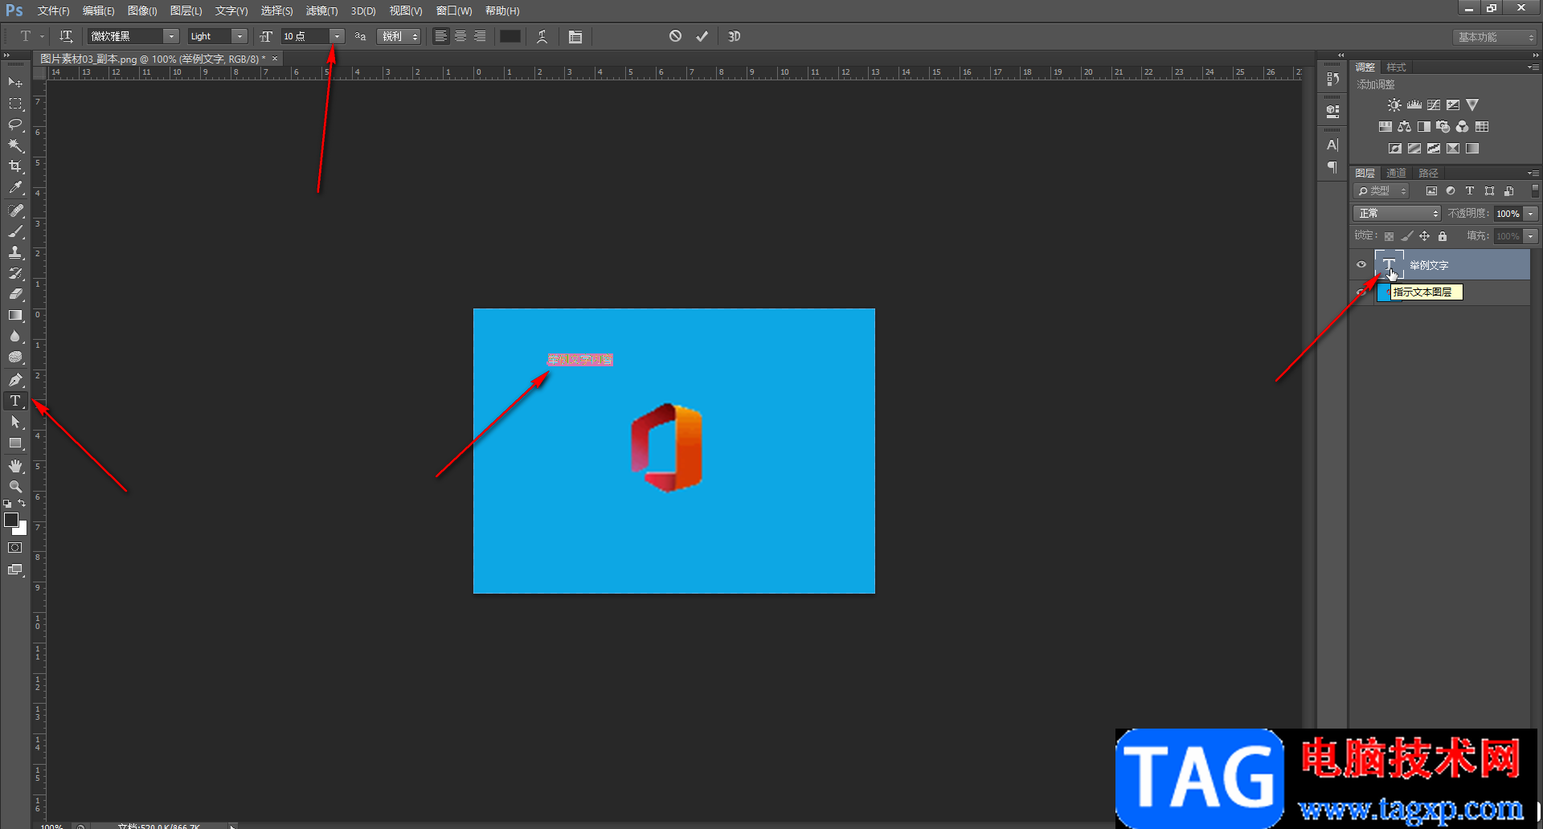Center align the text
Screen dimensions: 1543x829
tap(460, 36)
